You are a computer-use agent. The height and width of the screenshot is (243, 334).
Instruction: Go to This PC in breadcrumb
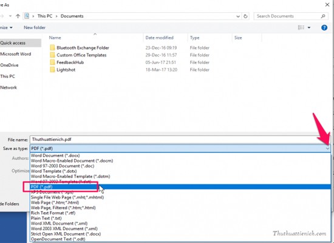point(45,16)
